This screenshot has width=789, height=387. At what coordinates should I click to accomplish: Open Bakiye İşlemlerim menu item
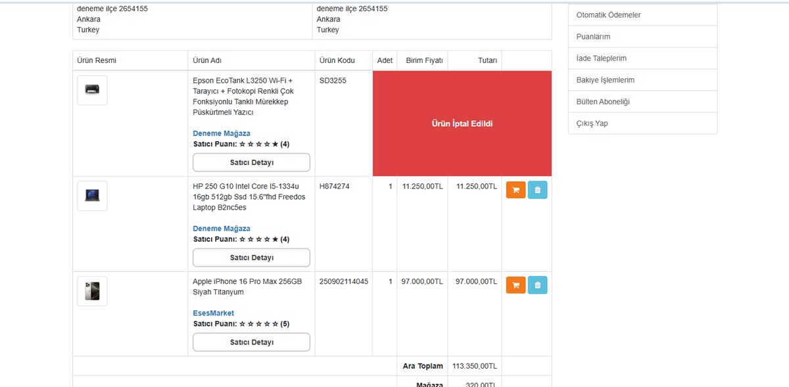click(x=605, y=80)
